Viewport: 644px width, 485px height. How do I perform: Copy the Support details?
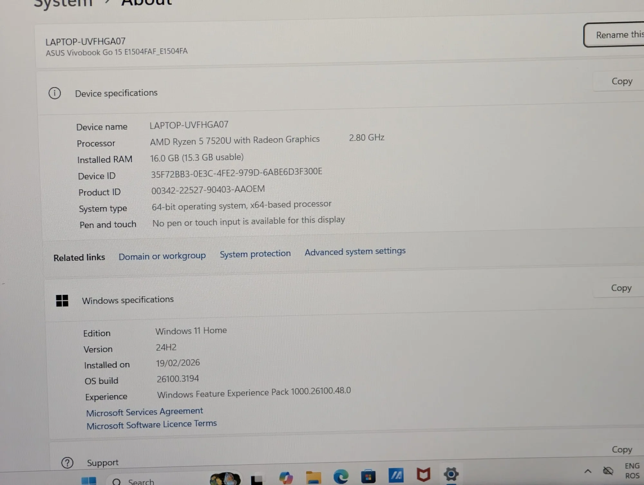[x=622, y=449]
